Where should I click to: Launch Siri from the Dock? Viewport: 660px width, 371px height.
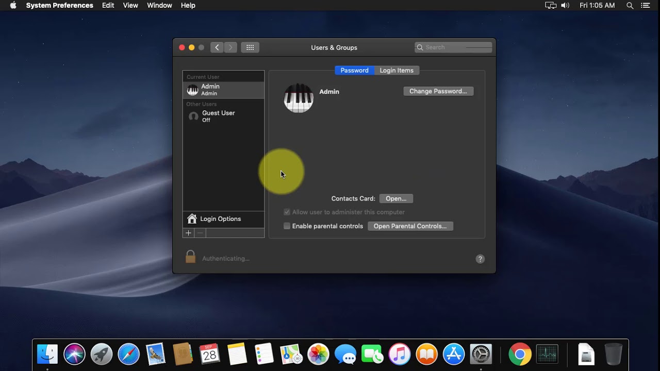pyautogui.click(x=74, y=355)
